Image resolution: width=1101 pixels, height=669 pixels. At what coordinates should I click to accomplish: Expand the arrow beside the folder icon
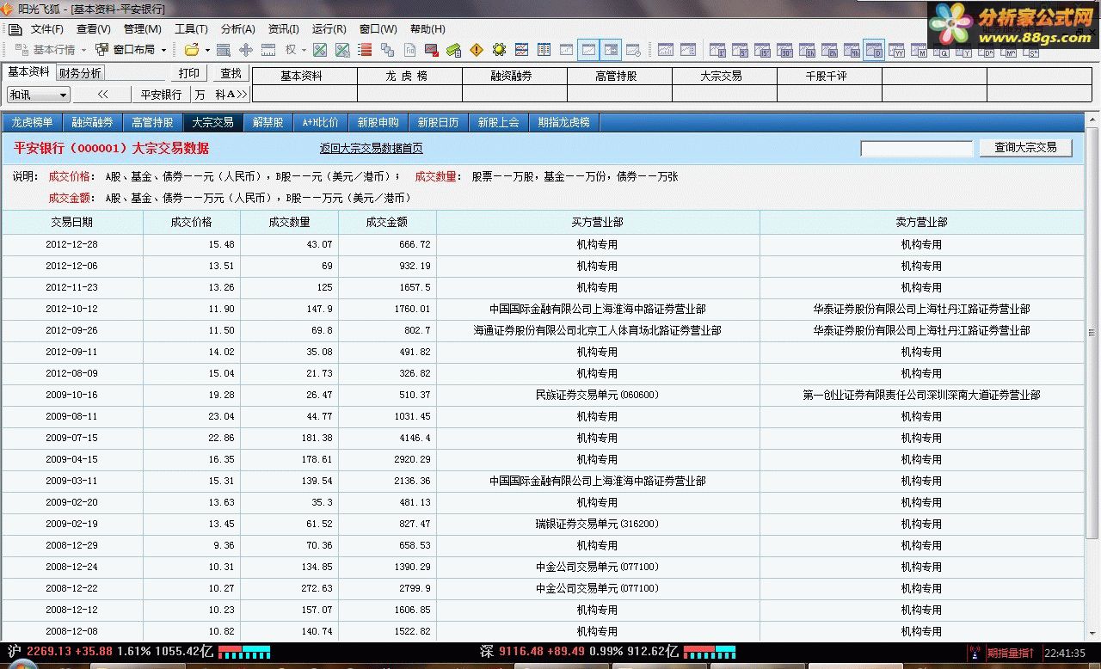[207, 50]
